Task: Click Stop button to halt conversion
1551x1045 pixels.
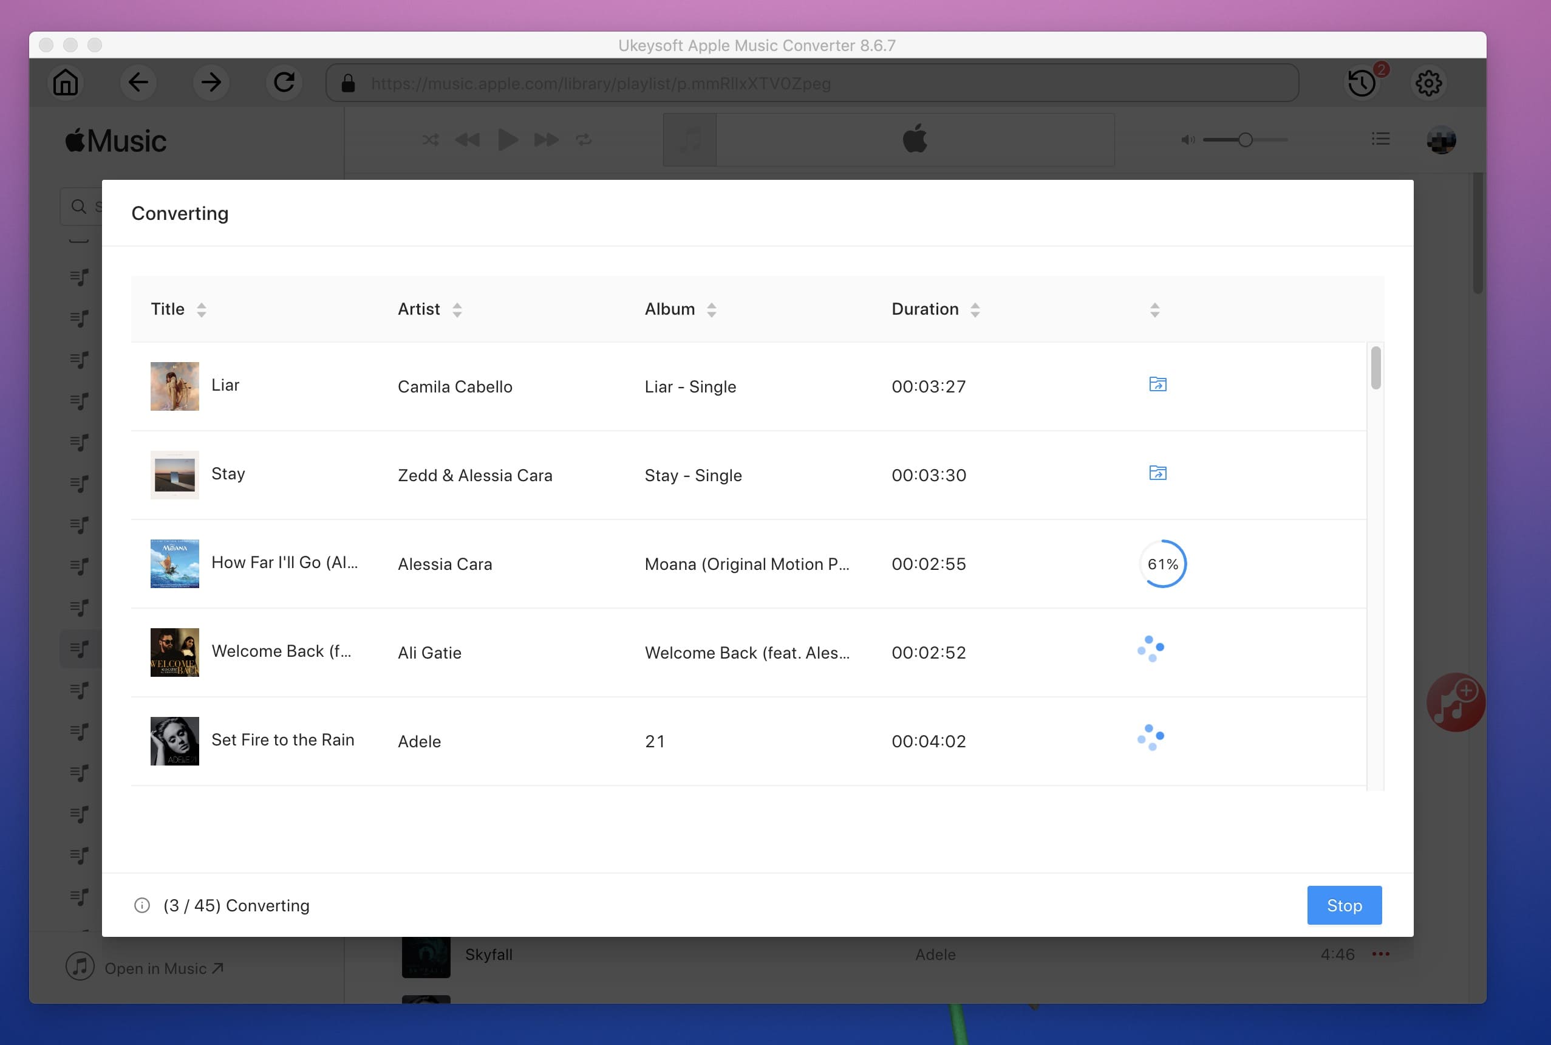Action: tap(1345, 905)
